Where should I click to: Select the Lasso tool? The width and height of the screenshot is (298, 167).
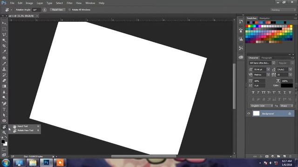point(4,35)
